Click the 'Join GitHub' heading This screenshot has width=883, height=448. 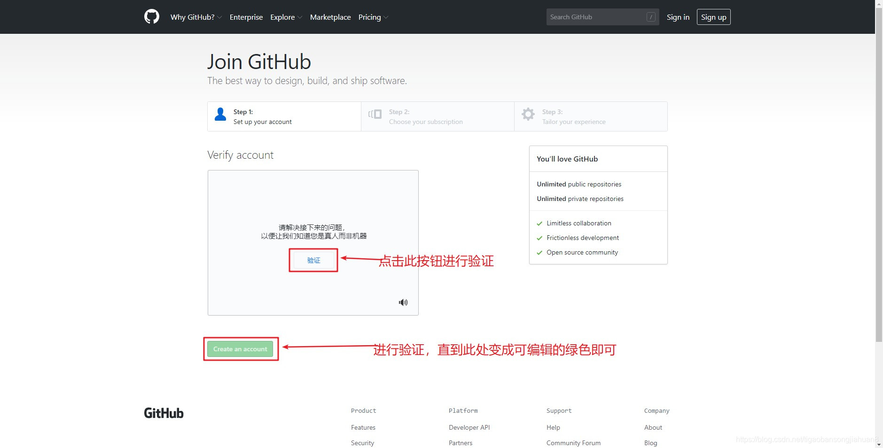(x=259, y=62)
